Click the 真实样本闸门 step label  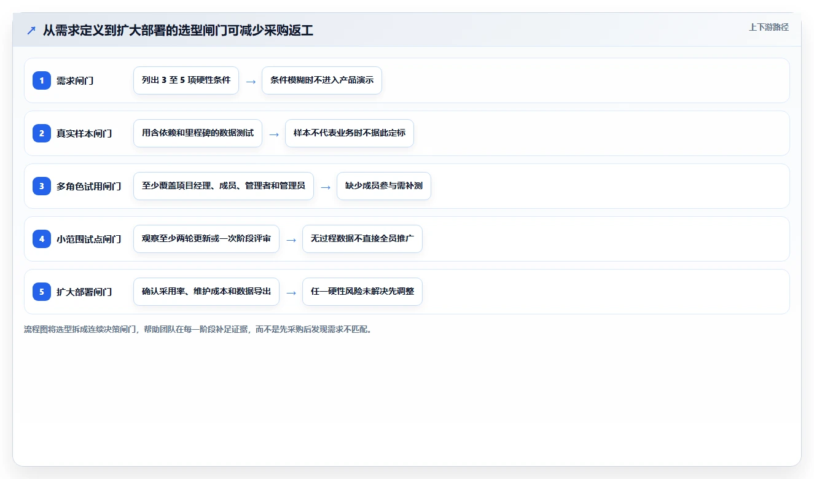click(x=84, y=133)
